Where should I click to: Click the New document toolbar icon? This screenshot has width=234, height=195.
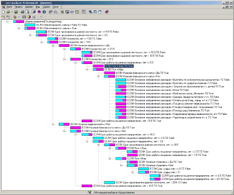(x=3, y=12)
